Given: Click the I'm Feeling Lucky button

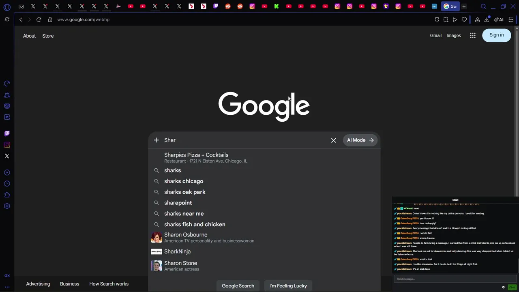Looking at the screenshot, I should click(288, 286).
